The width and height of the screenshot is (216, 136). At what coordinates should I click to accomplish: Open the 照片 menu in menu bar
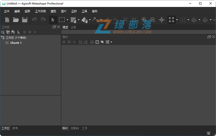64,11
